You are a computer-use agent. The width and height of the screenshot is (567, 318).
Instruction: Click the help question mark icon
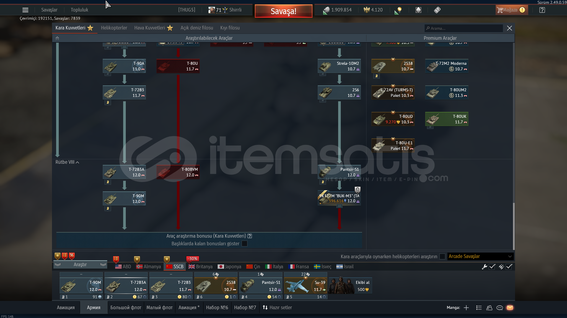click(542, 10)
